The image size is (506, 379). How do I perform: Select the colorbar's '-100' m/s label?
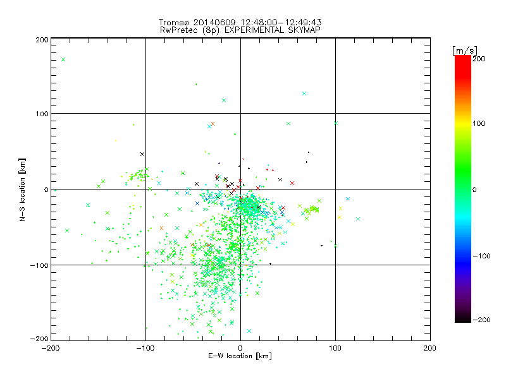point(481,256)
